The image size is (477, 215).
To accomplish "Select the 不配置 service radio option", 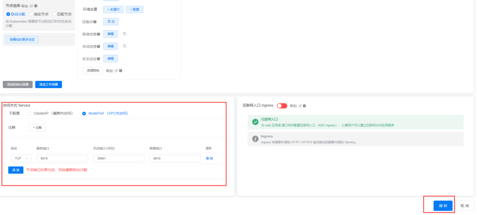I will coord(6,113).
